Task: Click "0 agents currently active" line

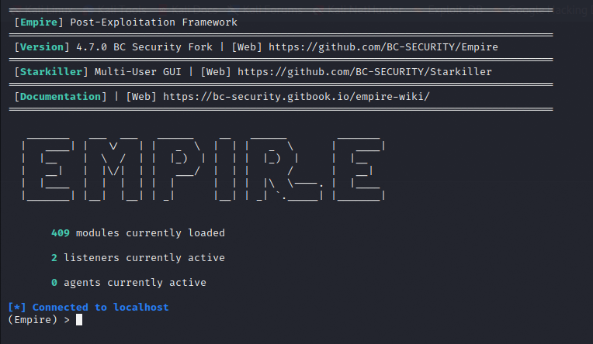Action: (129, 283)
